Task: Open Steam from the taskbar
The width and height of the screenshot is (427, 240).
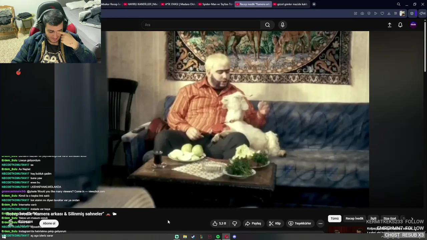Action: click(x=193, y=237)
